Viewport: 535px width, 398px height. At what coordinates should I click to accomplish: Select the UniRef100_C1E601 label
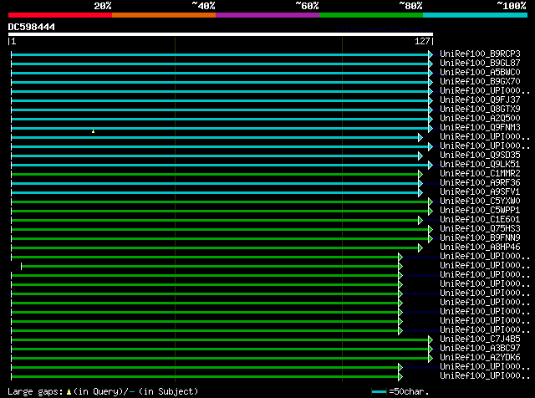coord(480,220)
